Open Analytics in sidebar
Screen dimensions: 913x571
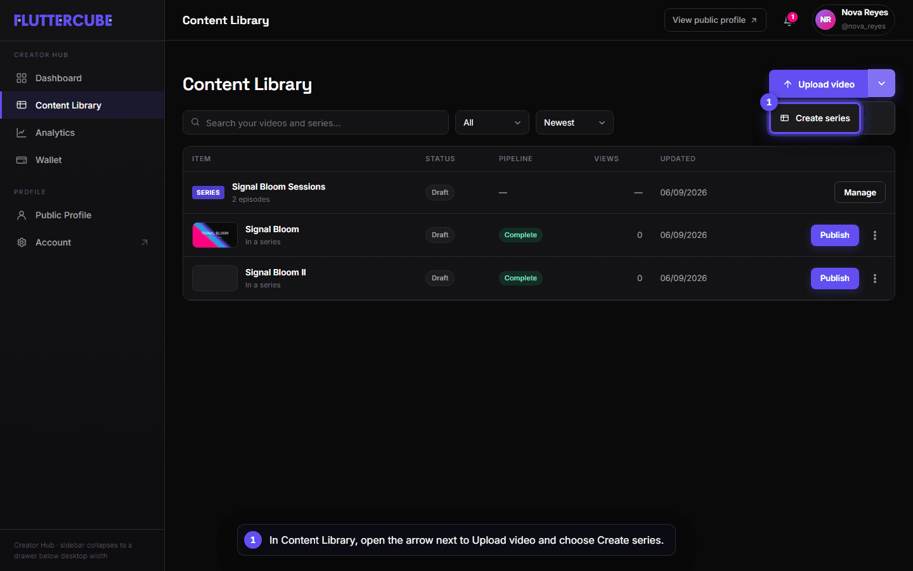[82, 133]
